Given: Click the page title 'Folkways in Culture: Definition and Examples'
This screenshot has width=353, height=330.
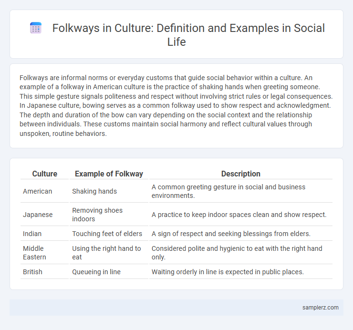Looking at the screenshot, I should 188,35.
